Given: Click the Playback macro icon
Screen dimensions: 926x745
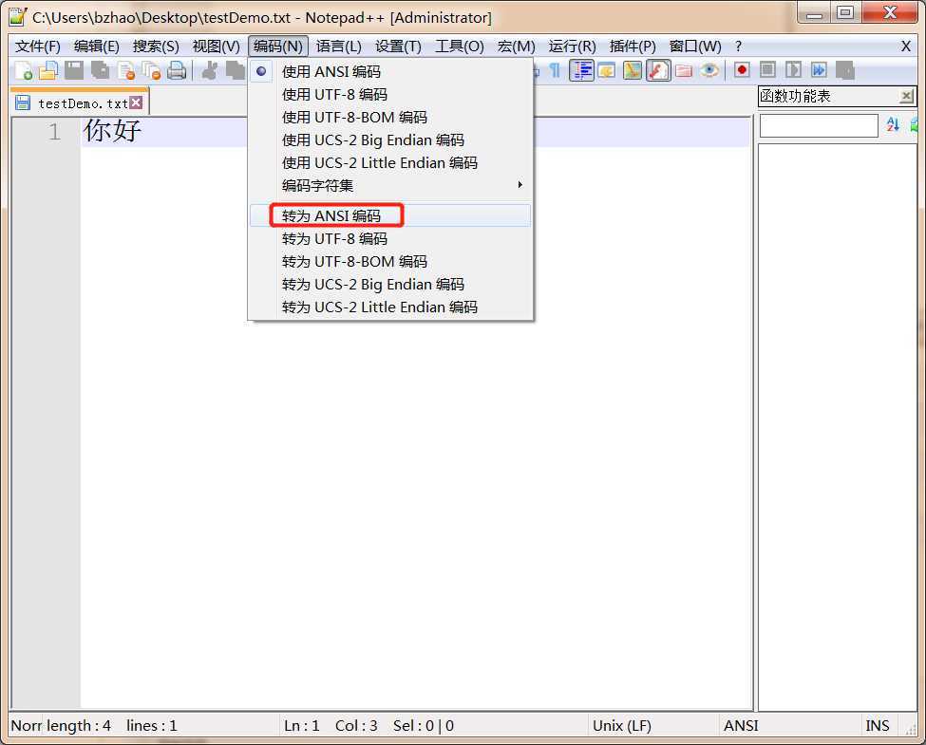Looking at the screenshot, I should coord(793,70).
